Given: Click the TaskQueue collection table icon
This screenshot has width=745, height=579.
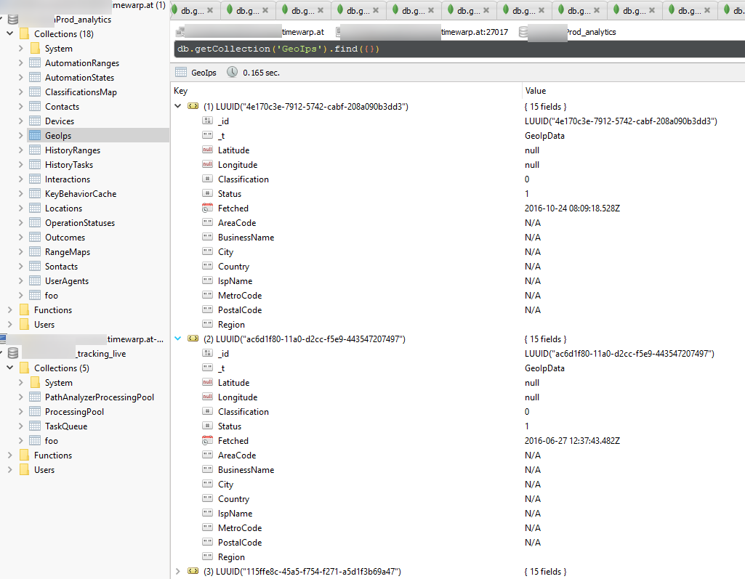Looking at the screenshot, I should [35, 426].
